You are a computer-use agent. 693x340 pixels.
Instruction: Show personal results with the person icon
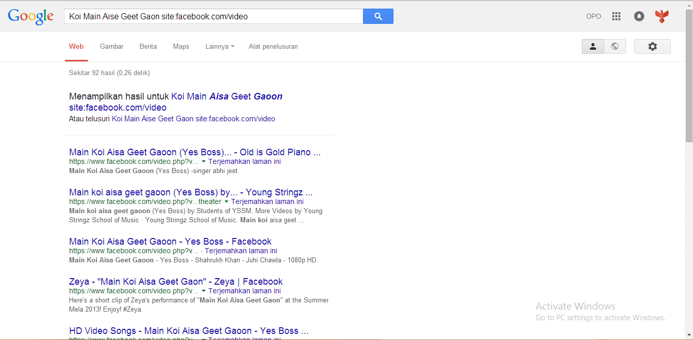pyautogui.click(x=592, y=46)
